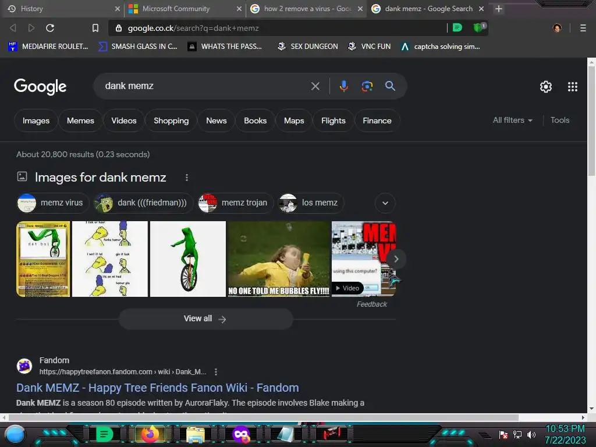Viewport: 596px width, 447px height.
Task: Open the green shield extension icon
Action: coord(479,27)
